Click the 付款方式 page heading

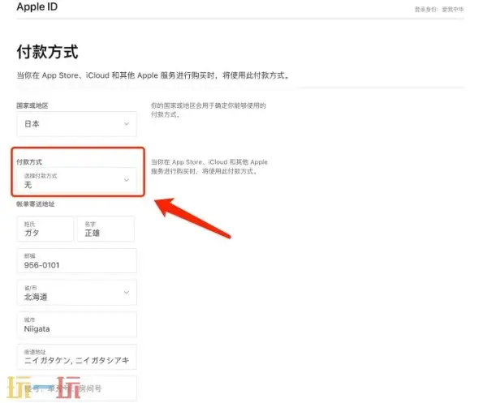point(47,52)
